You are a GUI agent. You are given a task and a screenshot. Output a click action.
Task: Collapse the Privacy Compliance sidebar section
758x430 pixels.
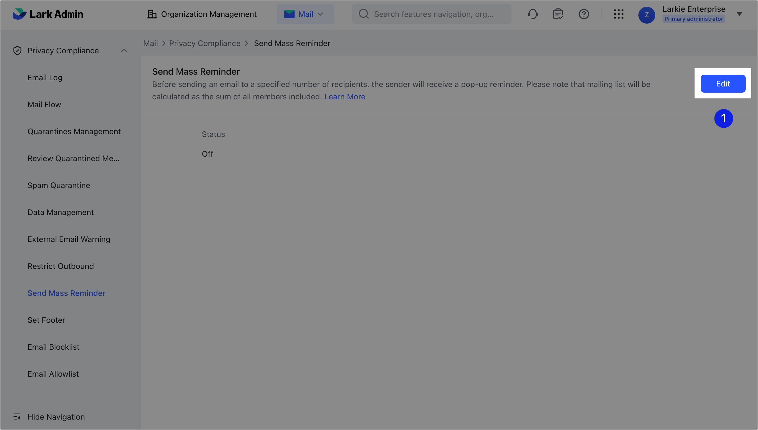[x=124, y=51]
